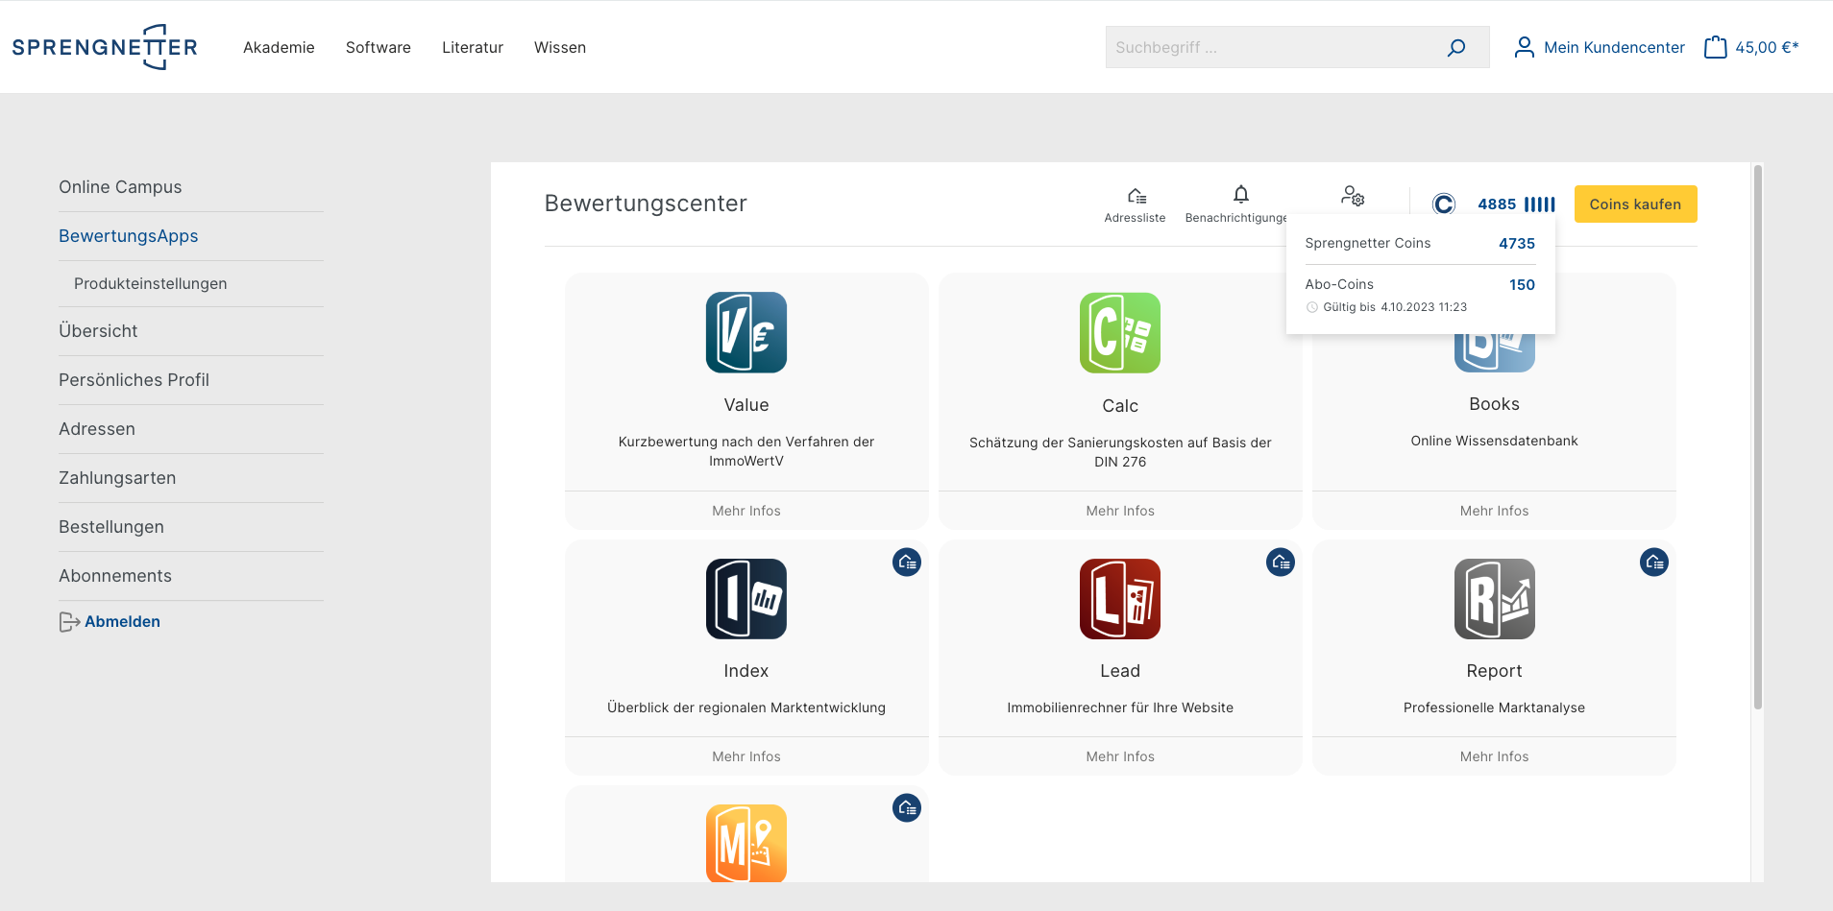Click address badge on Index card

(907, 563)
